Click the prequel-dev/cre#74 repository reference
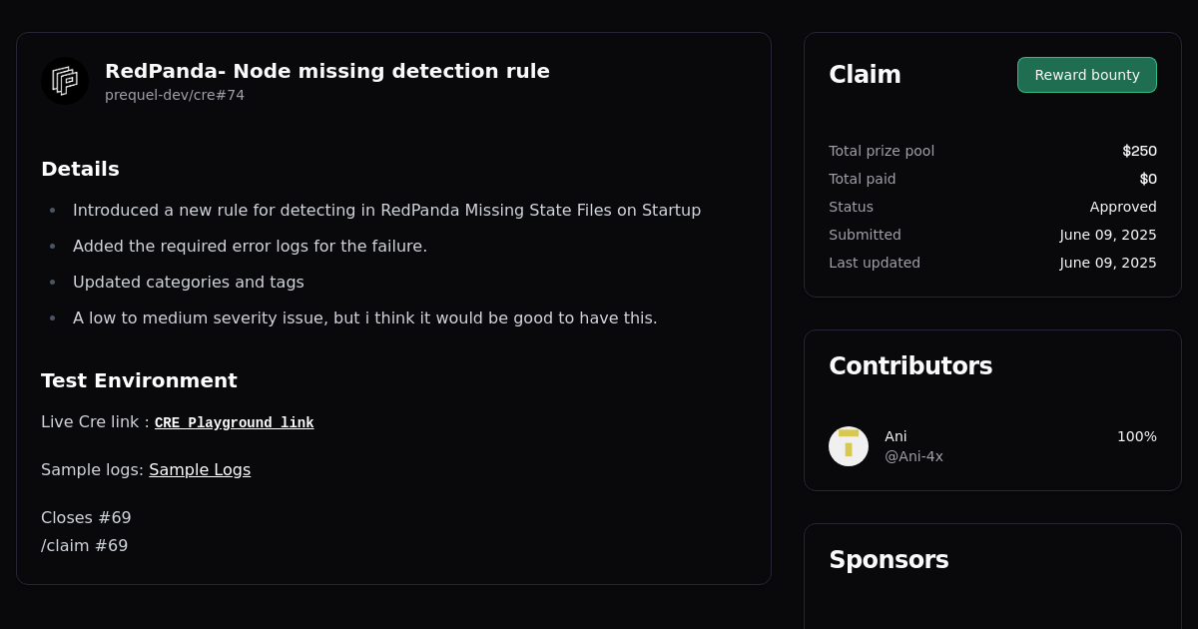Screen dimensions: 1198x629 (x=175, y=95)
